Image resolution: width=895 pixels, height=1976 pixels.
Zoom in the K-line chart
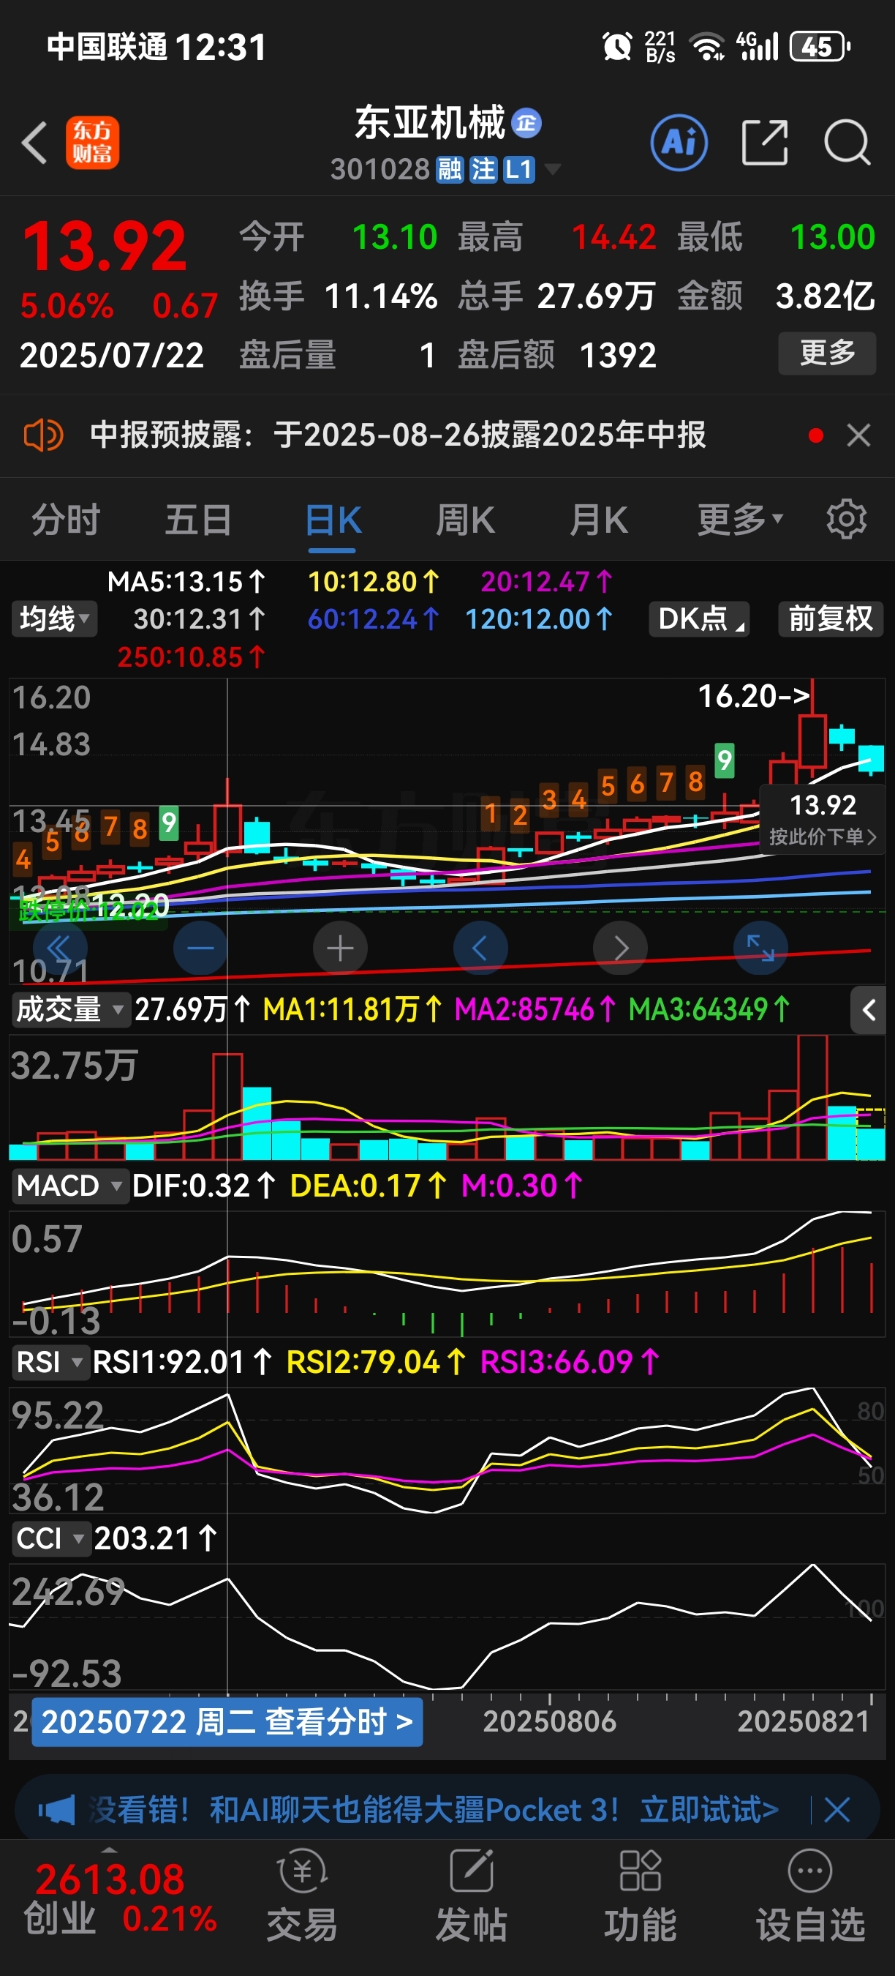click(x=340, y=948)
